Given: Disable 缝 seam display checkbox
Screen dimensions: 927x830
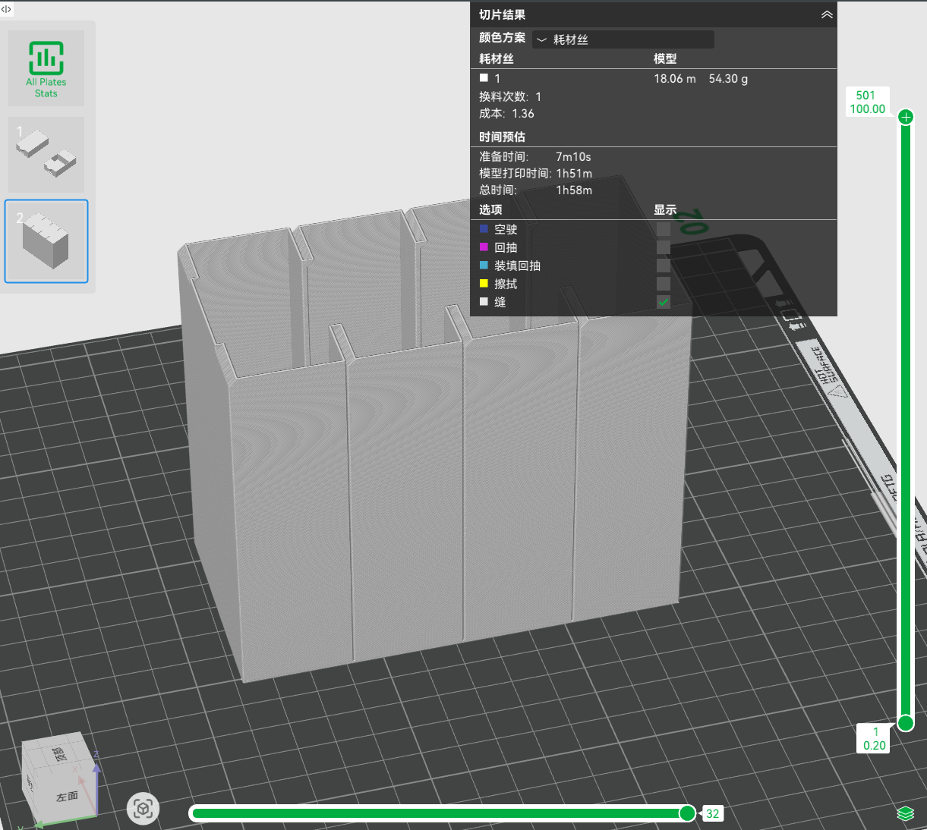Looking at the screenshot, I should [664, 302].
